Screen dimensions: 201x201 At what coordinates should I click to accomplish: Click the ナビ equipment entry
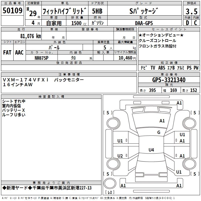(143, 68)
